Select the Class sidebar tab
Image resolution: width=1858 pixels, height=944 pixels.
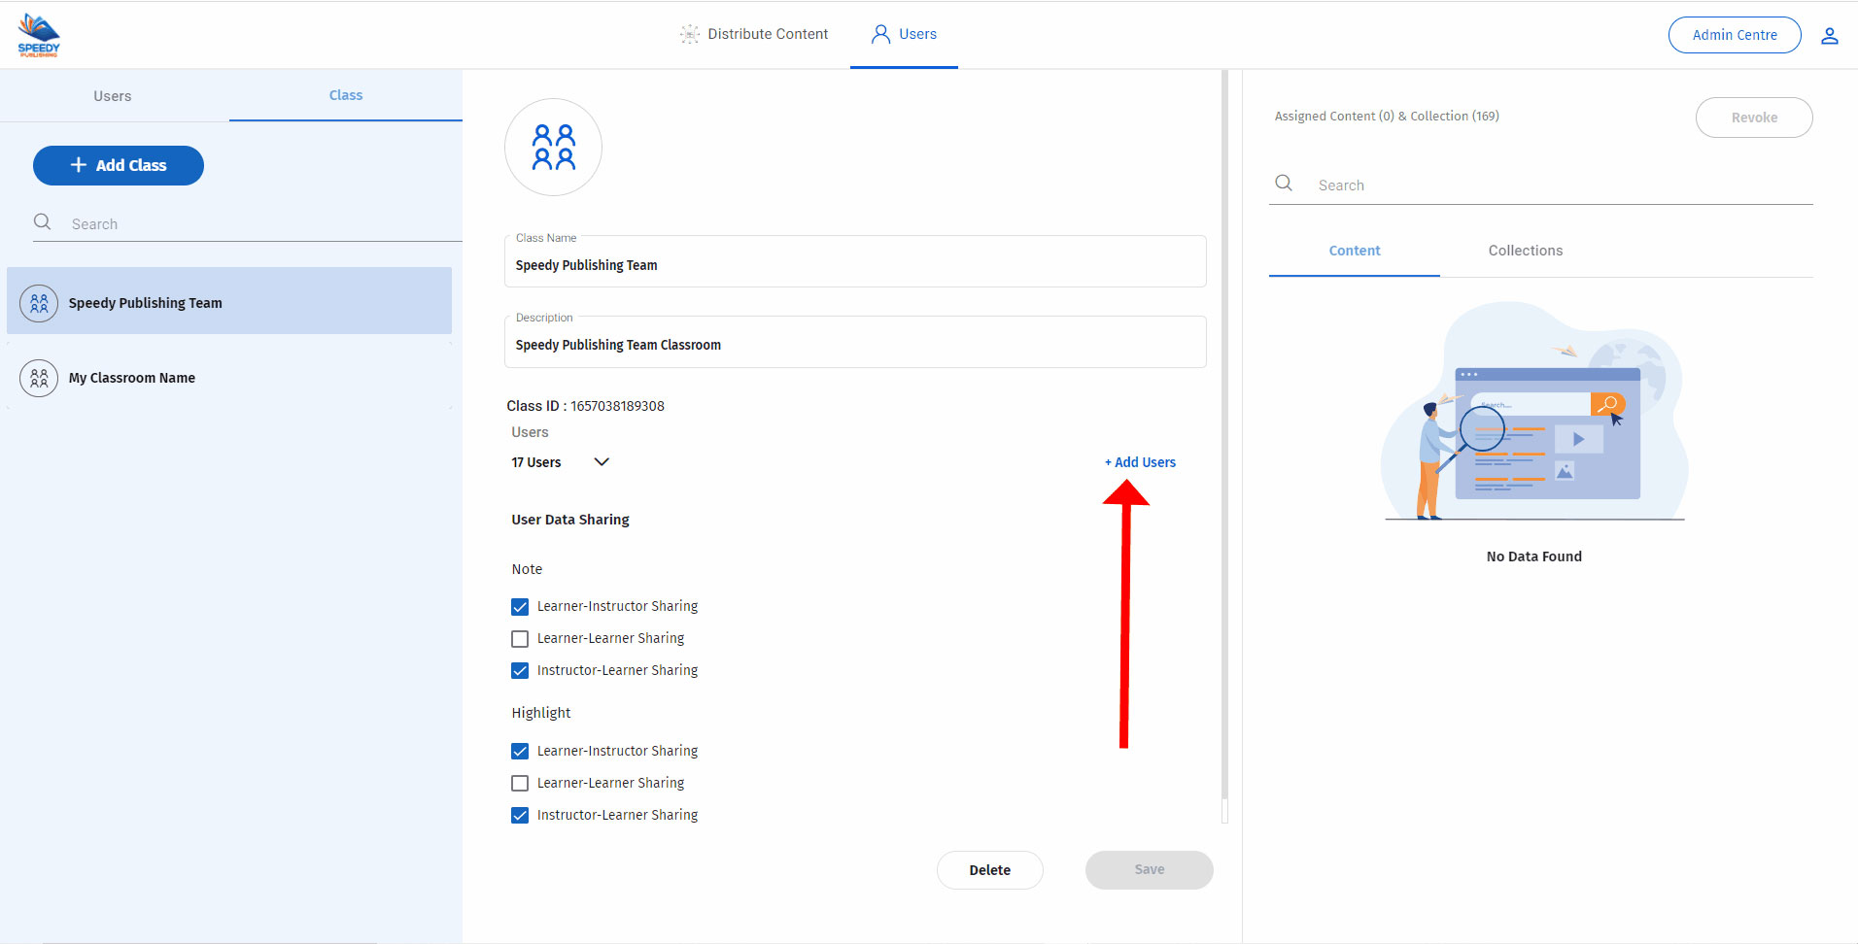click(346, 95)
